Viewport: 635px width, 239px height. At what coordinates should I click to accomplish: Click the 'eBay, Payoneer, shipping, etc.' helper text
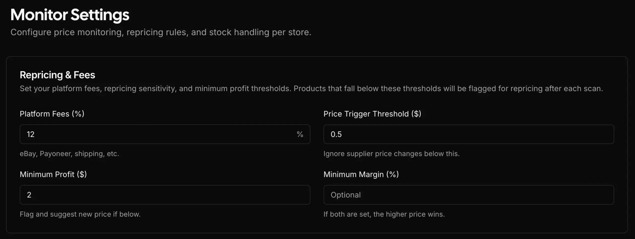(69, 154)
